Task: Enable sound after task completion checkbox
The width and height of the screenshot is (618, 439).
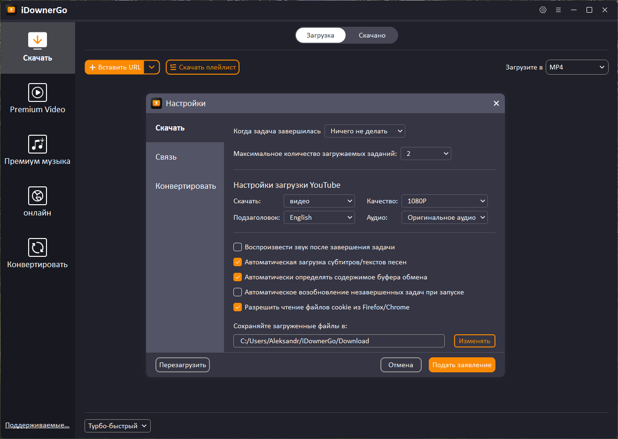Action: coord(238,247)
